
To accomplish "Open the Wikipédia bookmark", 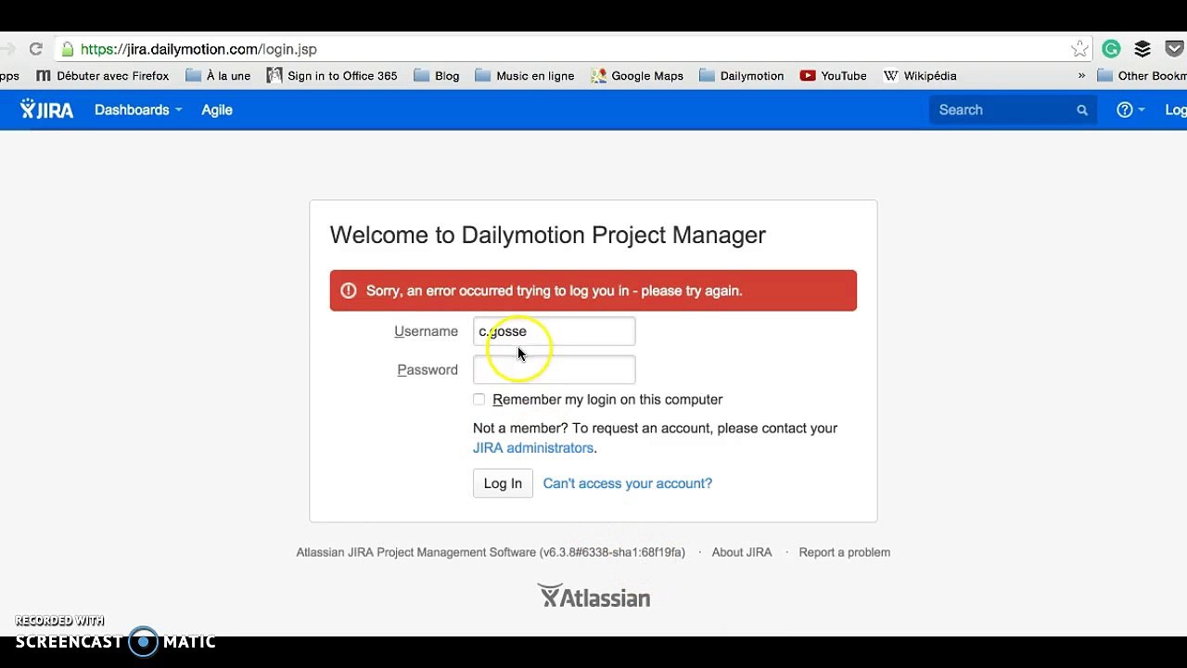I will click(x=920, y=76).
